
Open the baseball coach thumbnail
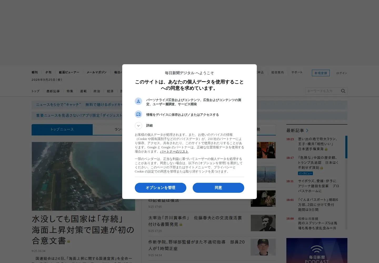263,247
